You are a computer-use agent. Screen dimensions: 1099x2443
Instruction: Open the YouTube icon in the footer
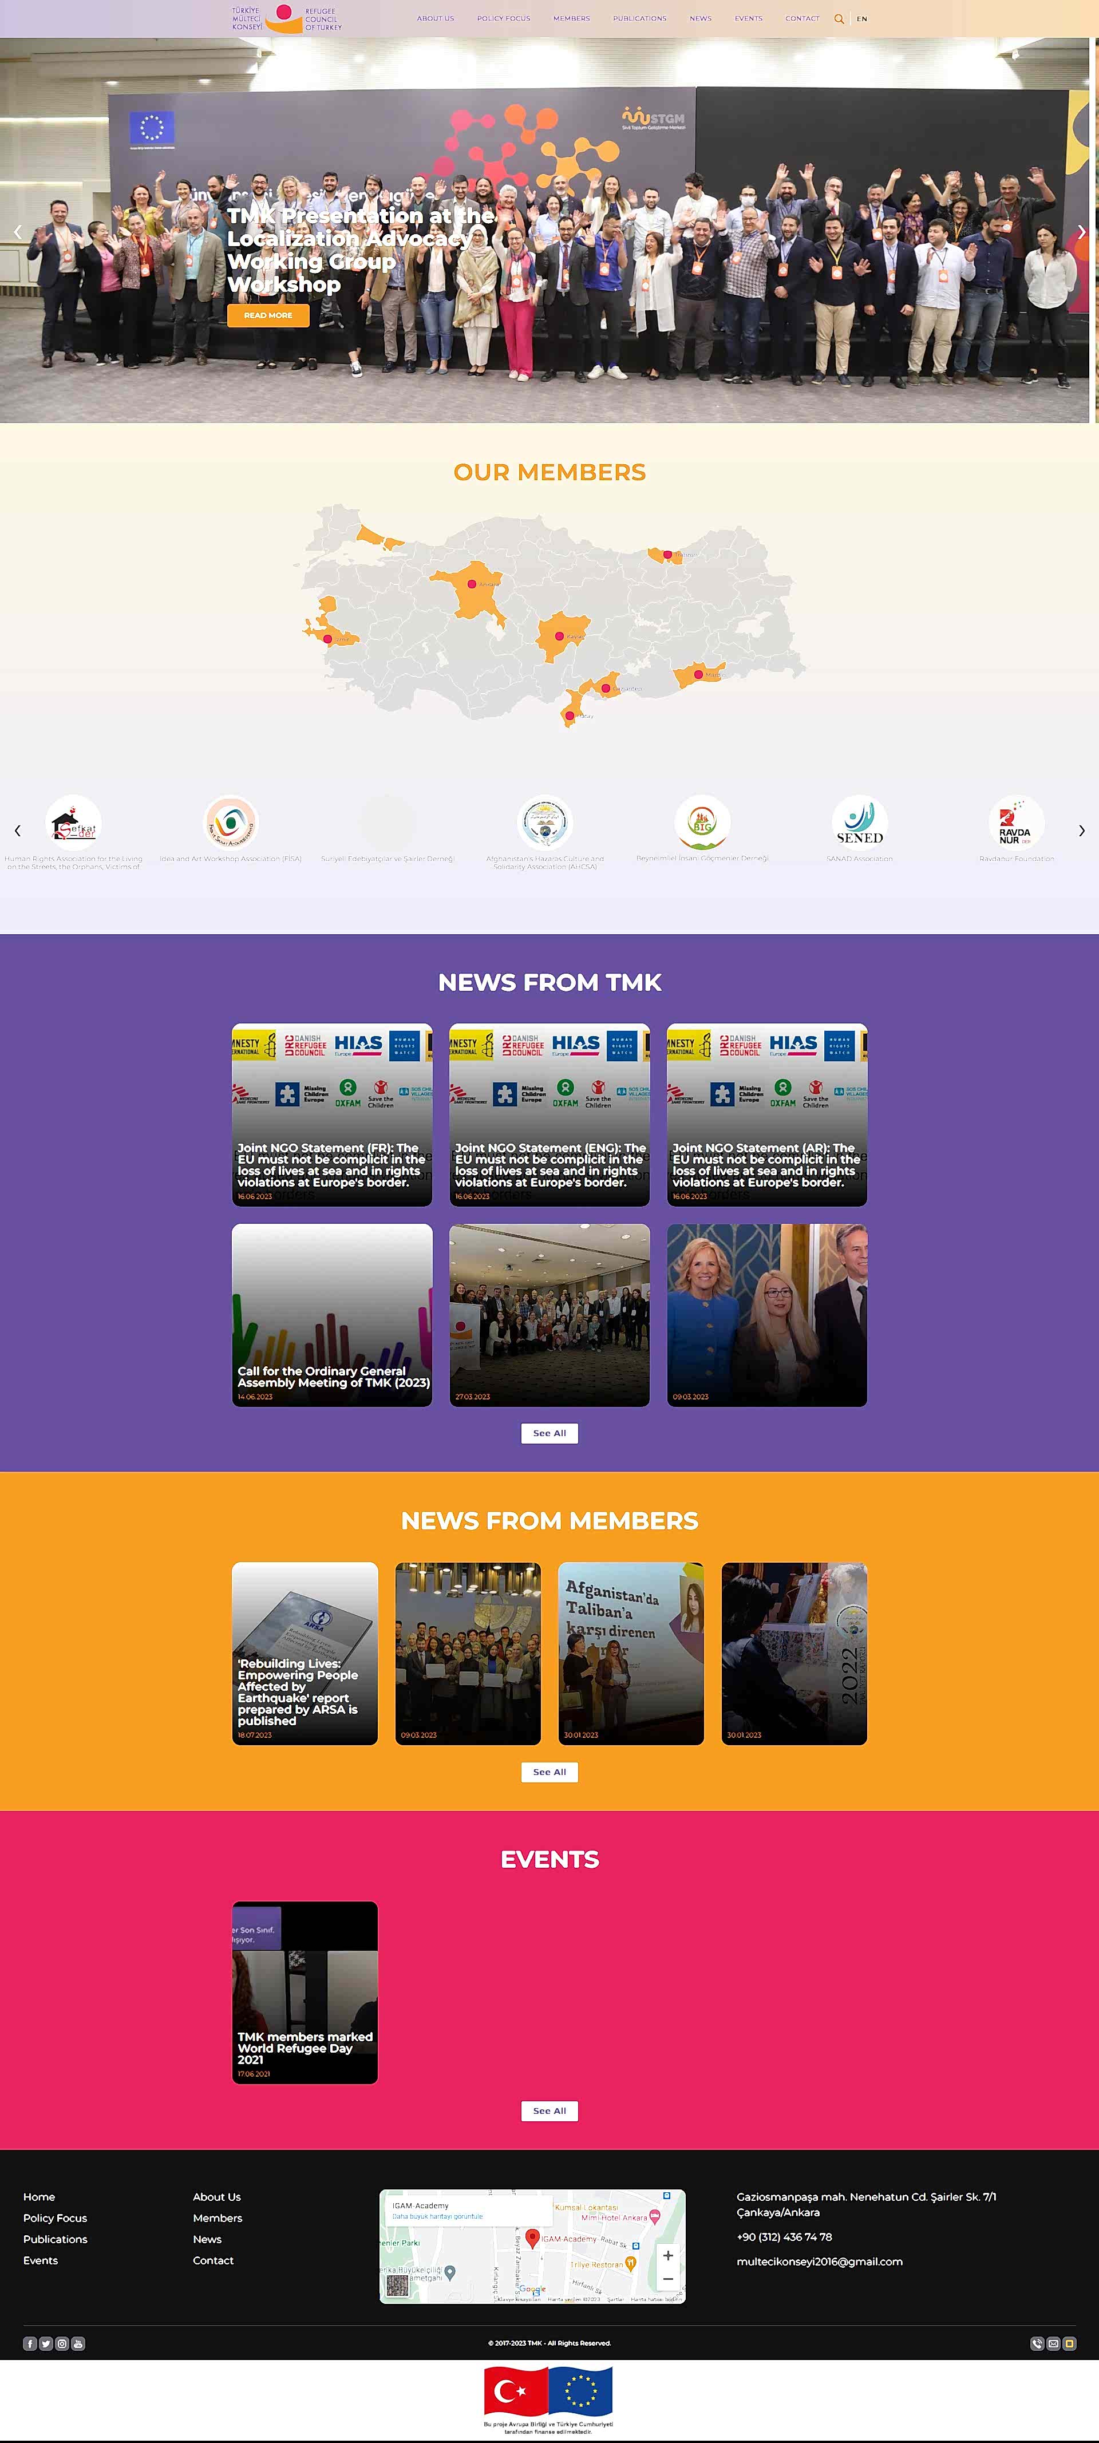pos(78,2343)
